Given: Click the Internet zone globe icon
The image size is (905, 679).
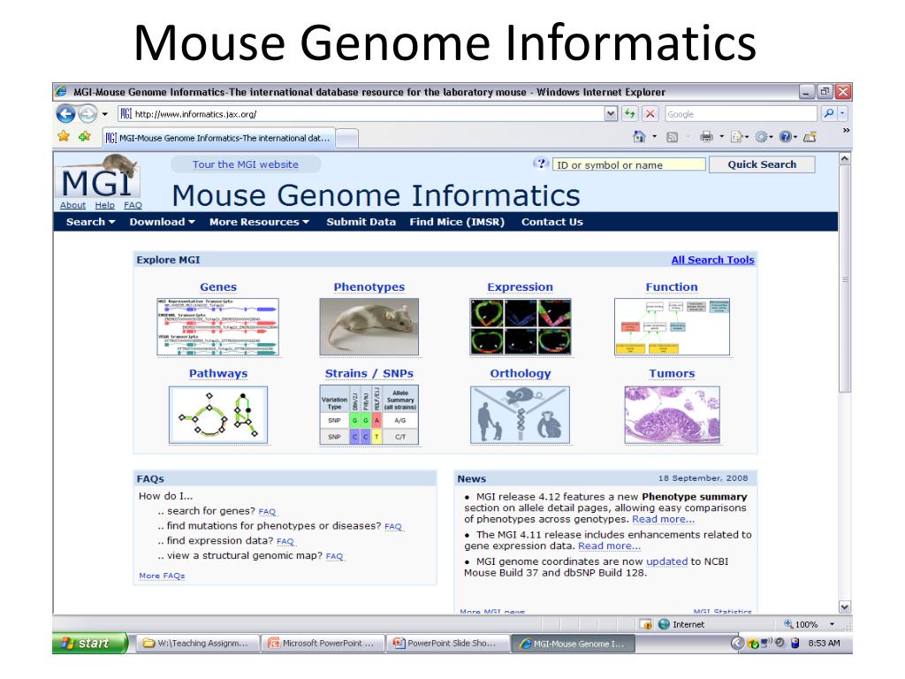Looking at the screenshot, I should (x=664, y=624).
